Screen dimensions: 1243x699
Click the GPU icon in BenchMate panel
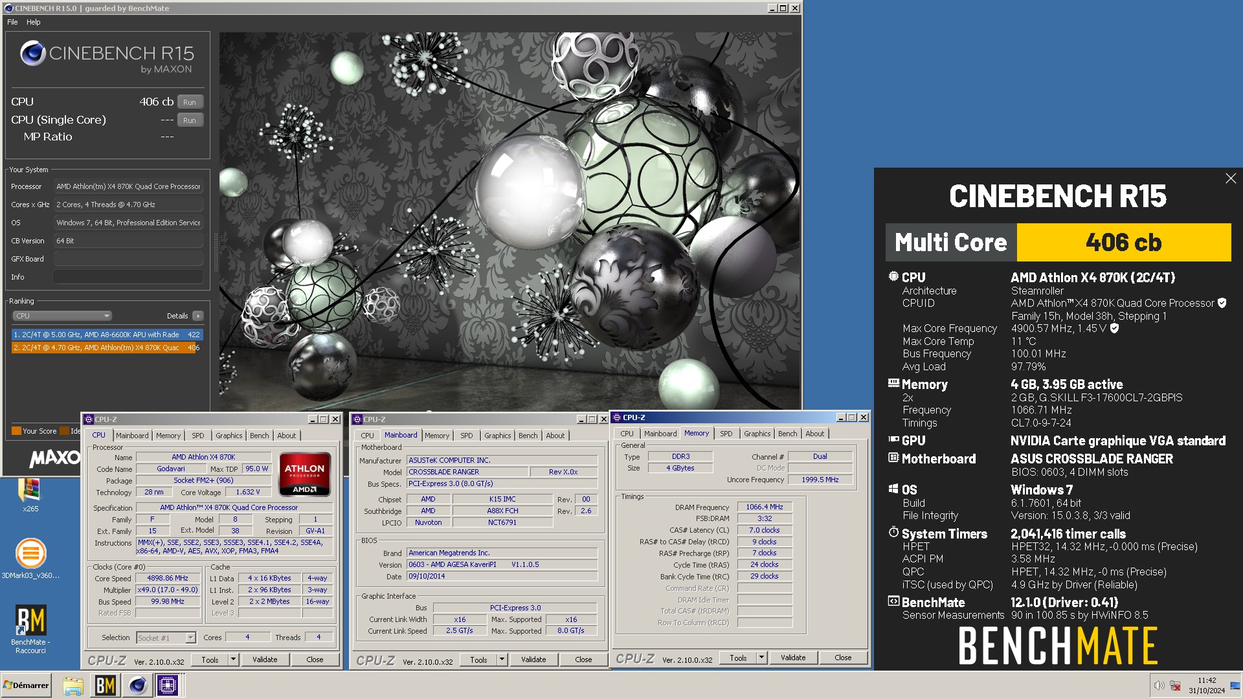pos(893,439)
